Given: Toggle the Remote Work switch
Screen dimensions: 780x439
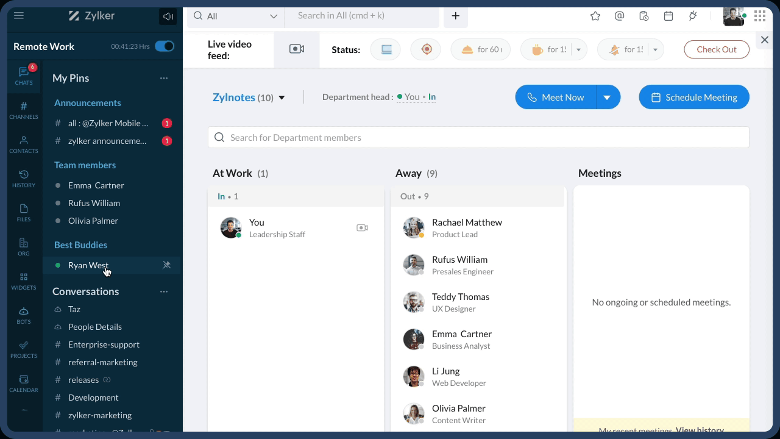Looking at the screenshot, I should coord(164,46).
